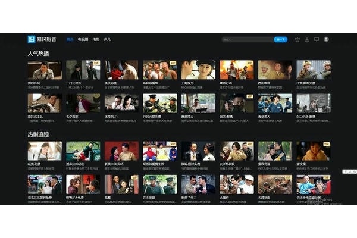This screenshot has width=357, height=238.
Task: Open the 汉口码头 thumbnail
Action: [314, 103]
